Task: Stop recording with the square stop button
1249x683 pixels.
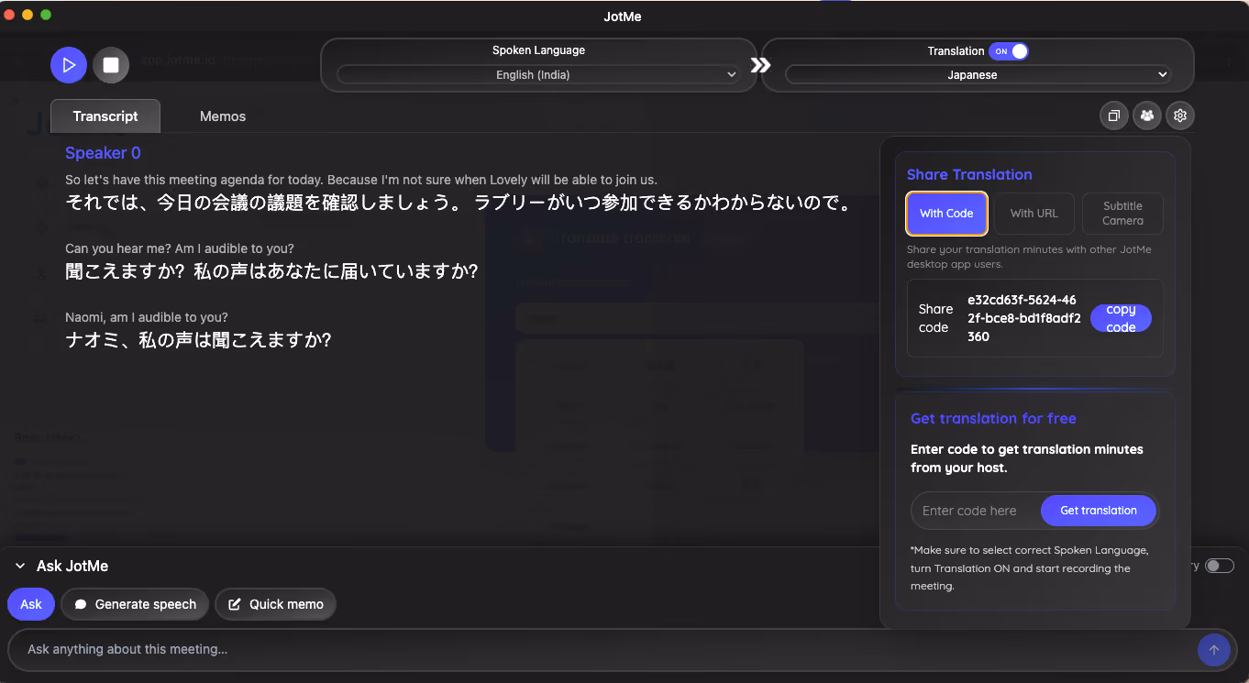Action: (x=111, y=65)
